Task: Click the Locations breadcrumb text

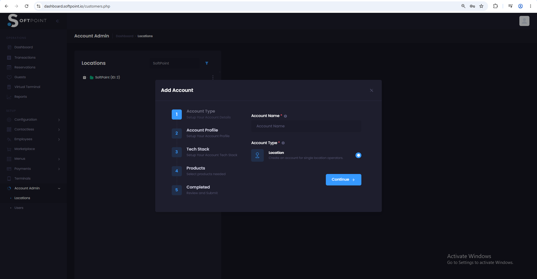Action: pos(145,36)
